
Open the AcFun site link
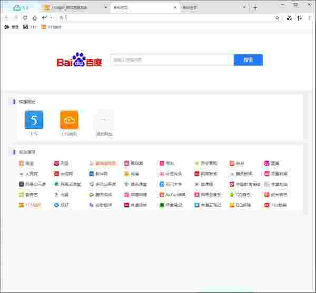[x=173, y=195]
